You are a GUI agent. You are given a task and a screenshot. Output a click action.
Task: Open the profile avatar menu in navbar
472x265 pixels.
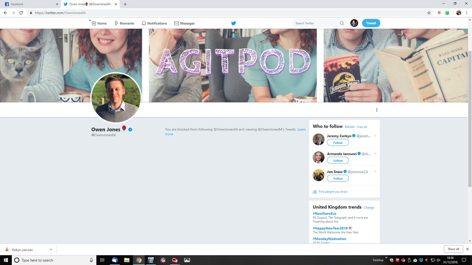[354, 23]
